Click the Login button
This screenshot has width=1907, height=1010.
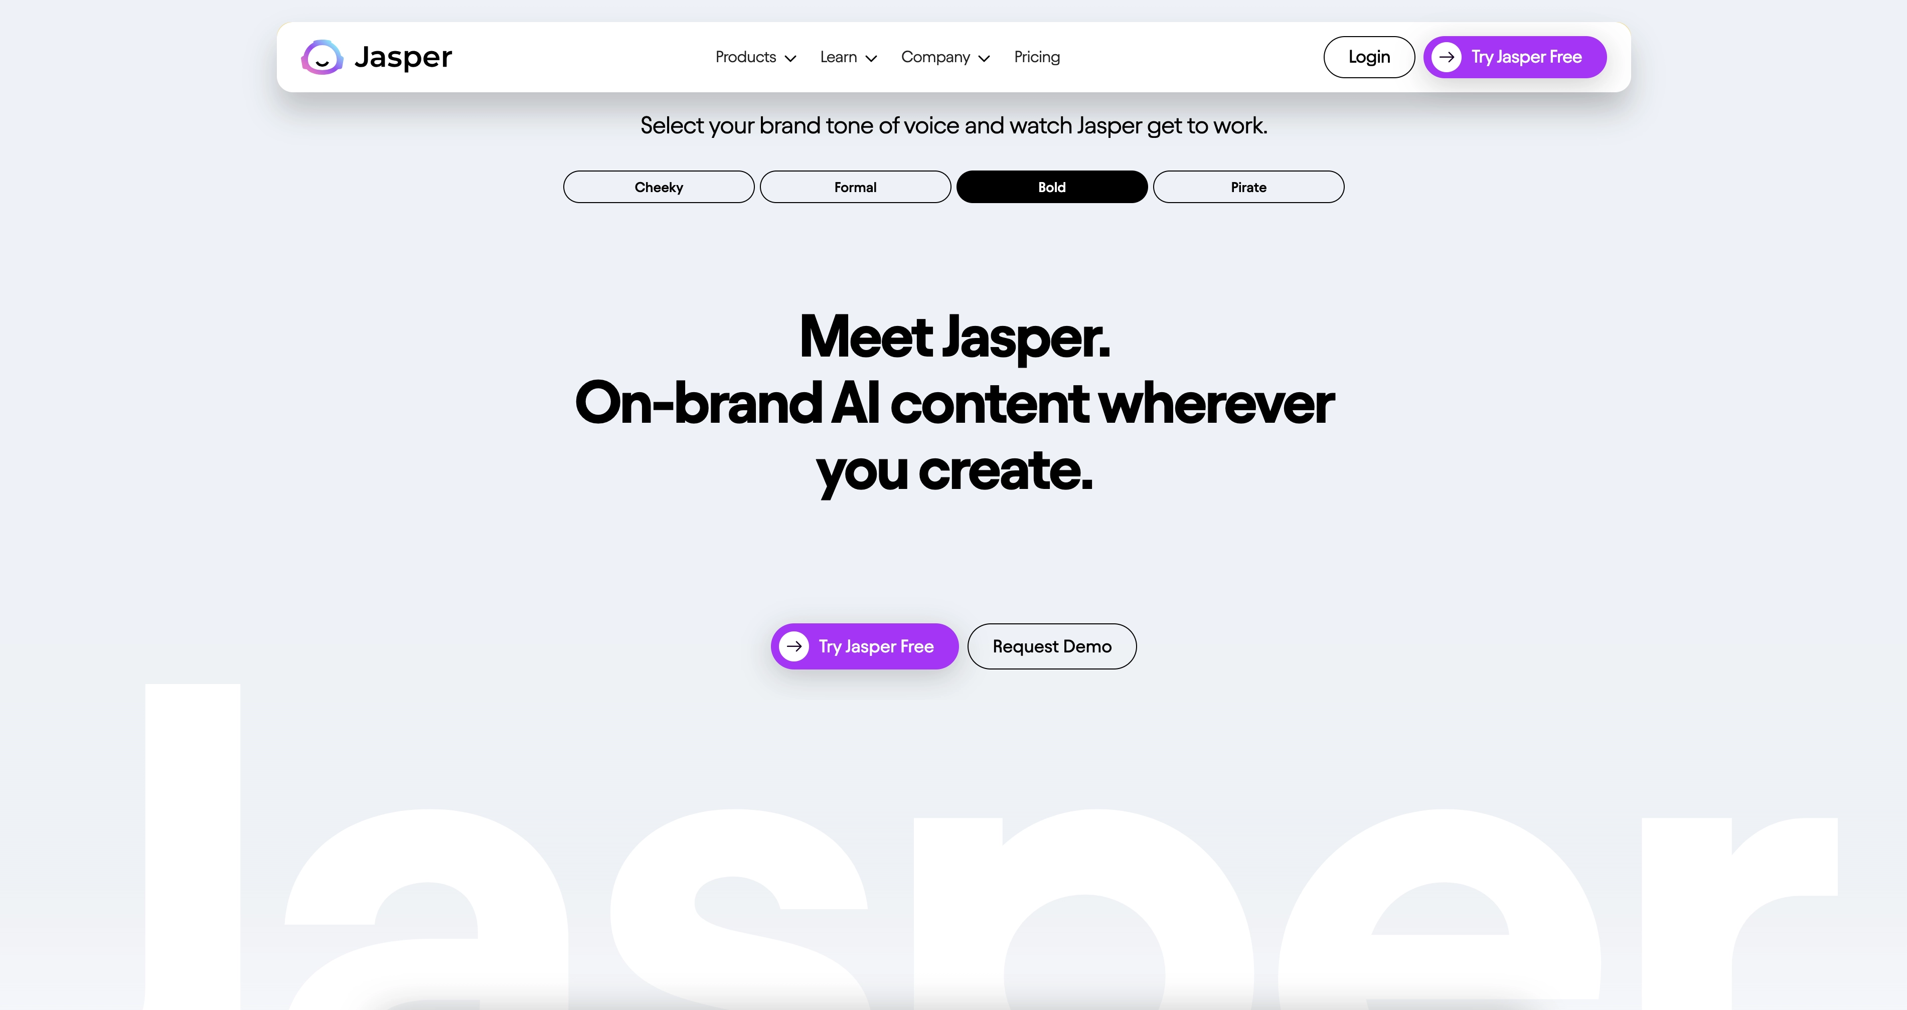1368,57
